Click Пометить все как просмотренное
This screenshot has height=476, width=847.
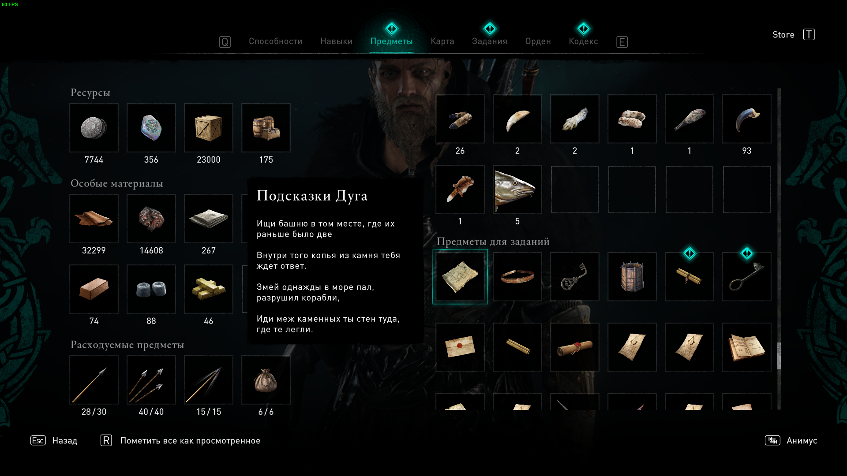point(180,441)
